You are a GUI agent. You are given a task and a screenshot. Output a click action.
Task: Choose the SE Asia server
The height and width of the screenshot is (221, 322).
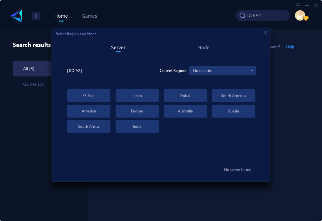click(89, 96)
